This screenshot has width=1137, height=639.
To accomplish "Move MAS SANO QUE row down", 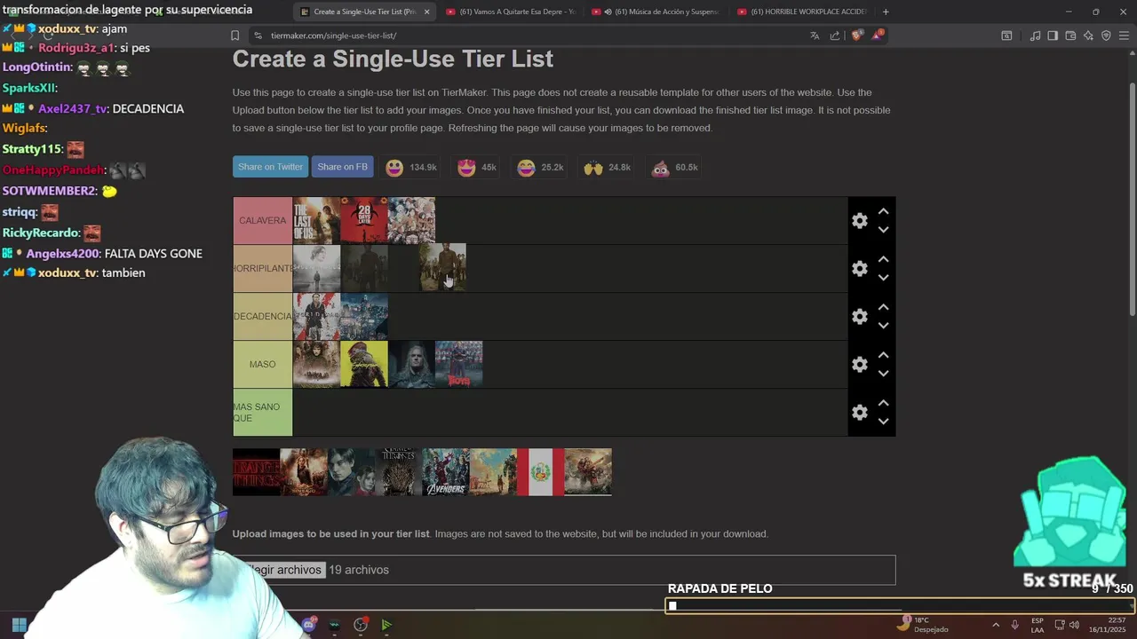I will [883, 422].
